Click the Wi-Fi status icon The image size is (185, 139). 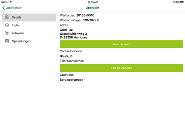point(11,2)
